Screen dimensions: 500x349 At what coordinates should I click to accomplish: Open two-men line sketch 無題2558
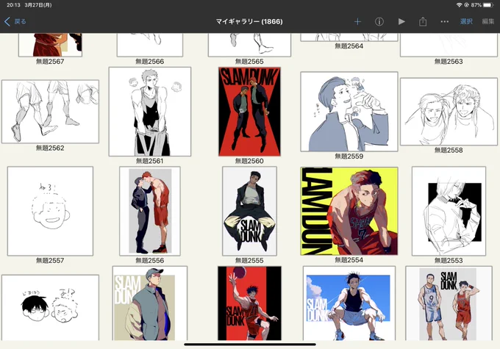tap(449, 112)
